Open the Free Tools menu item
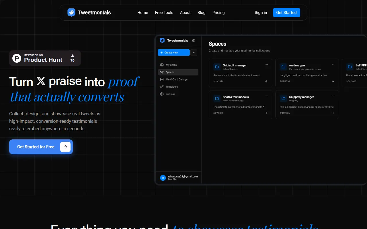 tap(164, 13)
